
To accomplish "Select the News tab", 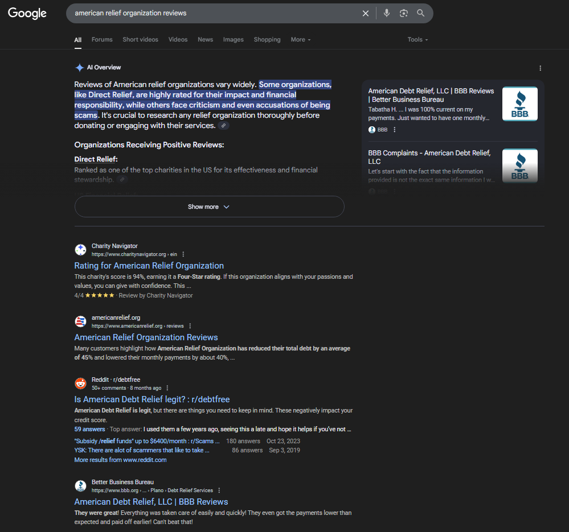I will 205,40.
